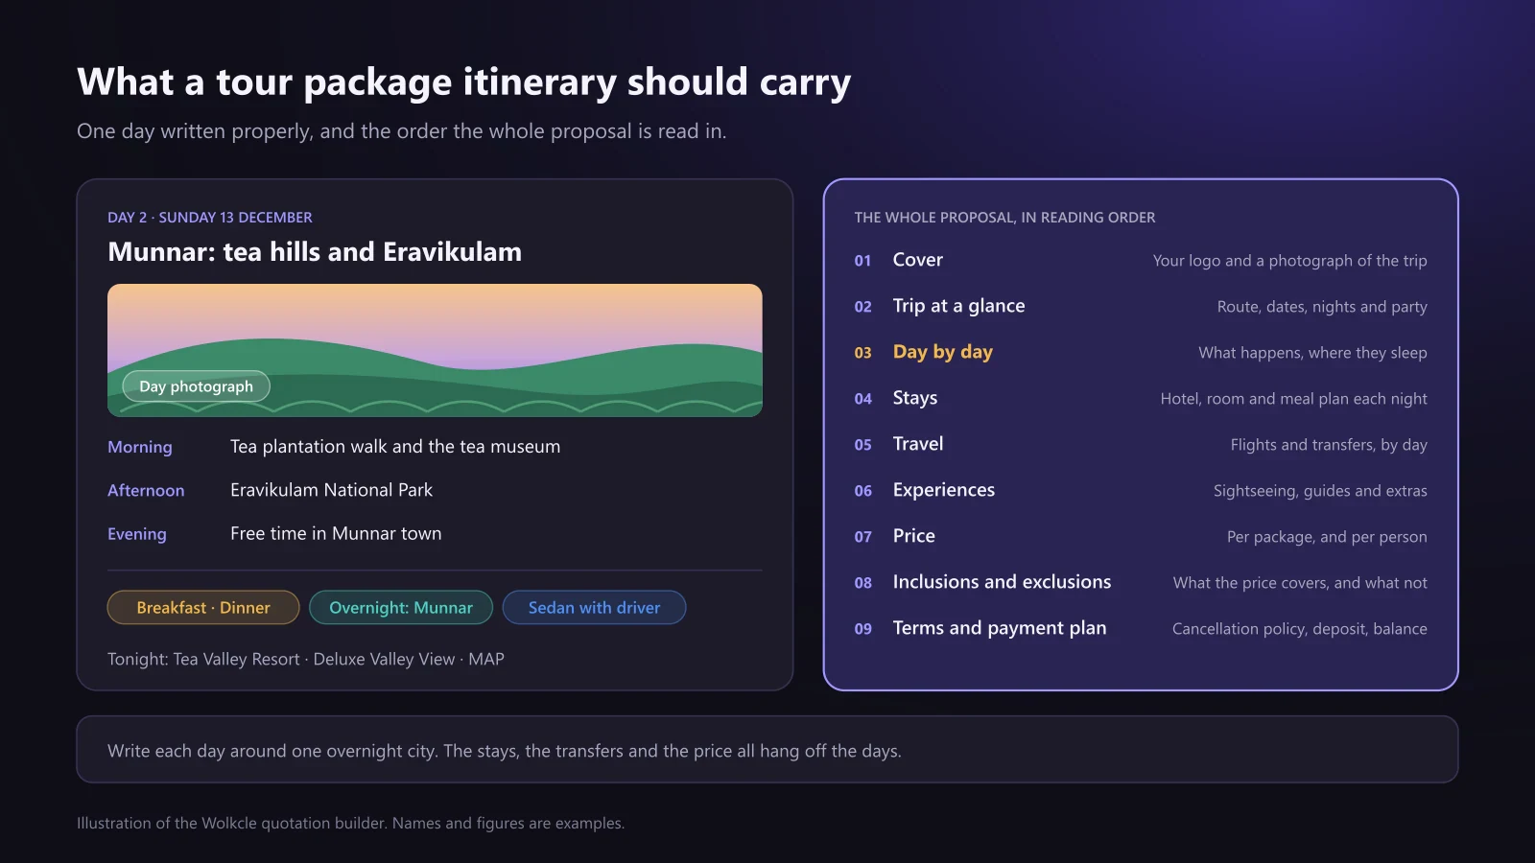Click the Overnight: Munnar pill
The height and width of the screenshot is (863, 1535).
click(x=401, y=608)
